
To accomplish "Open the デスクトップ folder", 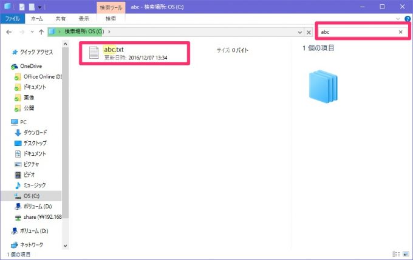I will pos(35,143).
